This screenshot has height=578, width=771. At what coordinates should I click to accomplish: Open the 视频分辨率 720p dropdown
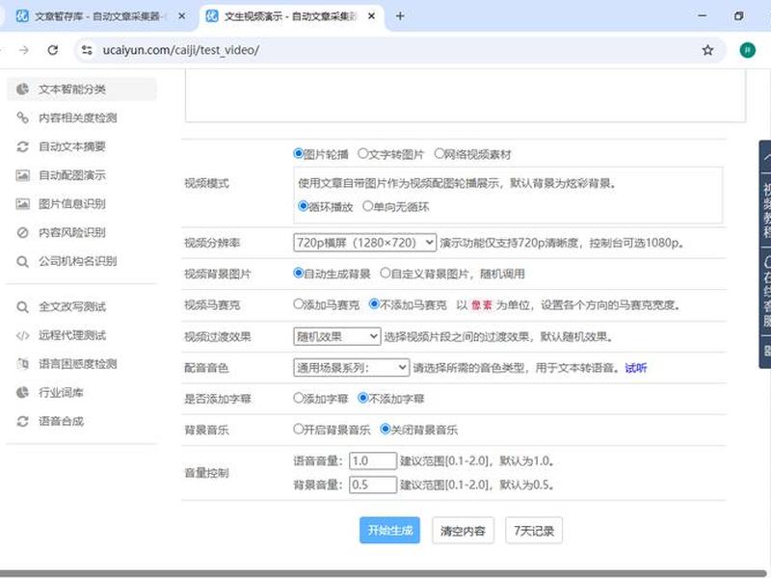tap(364, 243)
